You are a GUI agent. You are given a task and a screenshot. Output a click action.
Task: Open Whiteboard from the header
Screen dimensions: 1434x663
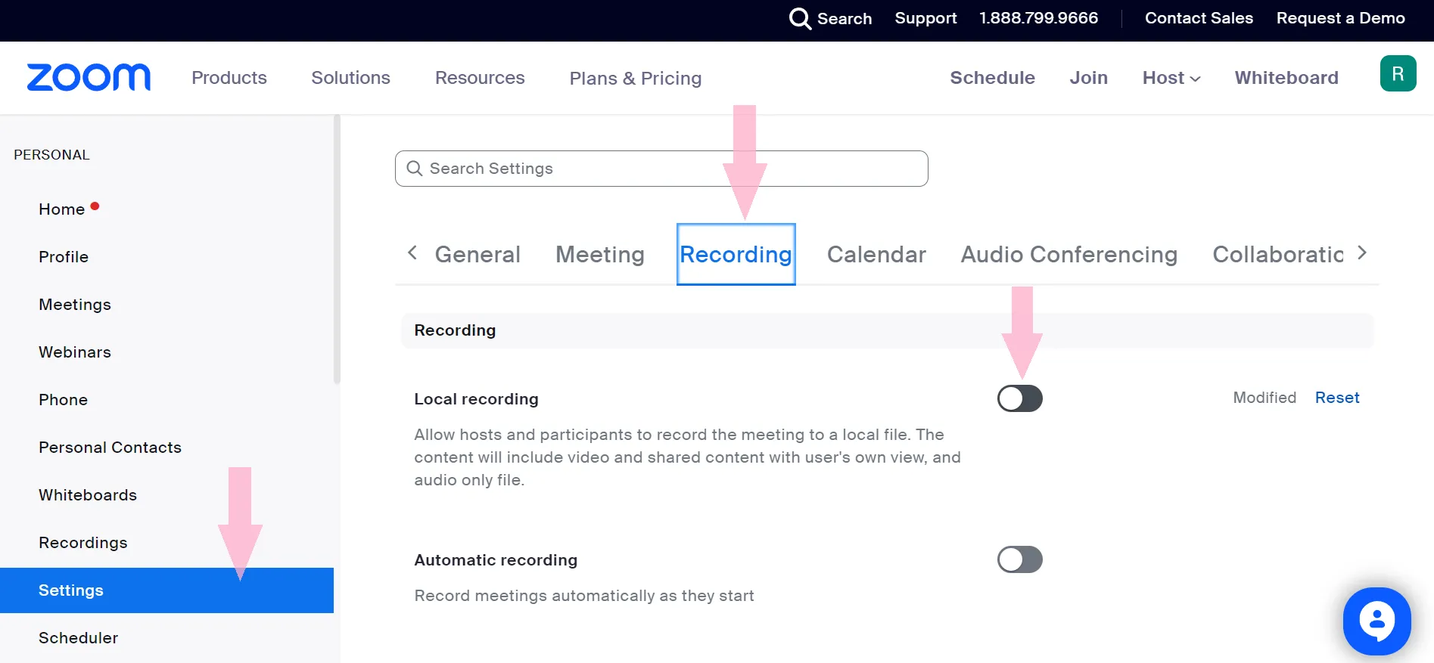[x=1286, y=78]
